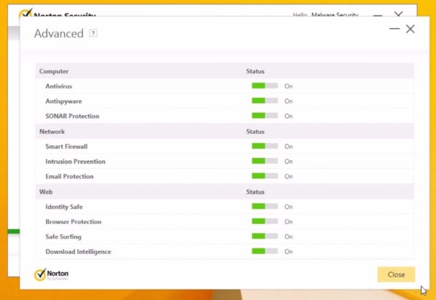Toggle Safe Surfing status switch
The height and width of the screenshot is (300, 436).
264,237
